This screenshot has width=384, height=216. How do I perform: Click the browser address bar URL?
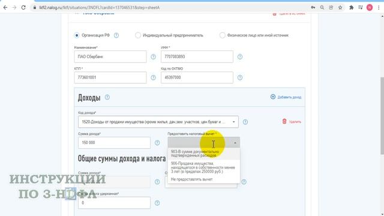pos(99,8)
